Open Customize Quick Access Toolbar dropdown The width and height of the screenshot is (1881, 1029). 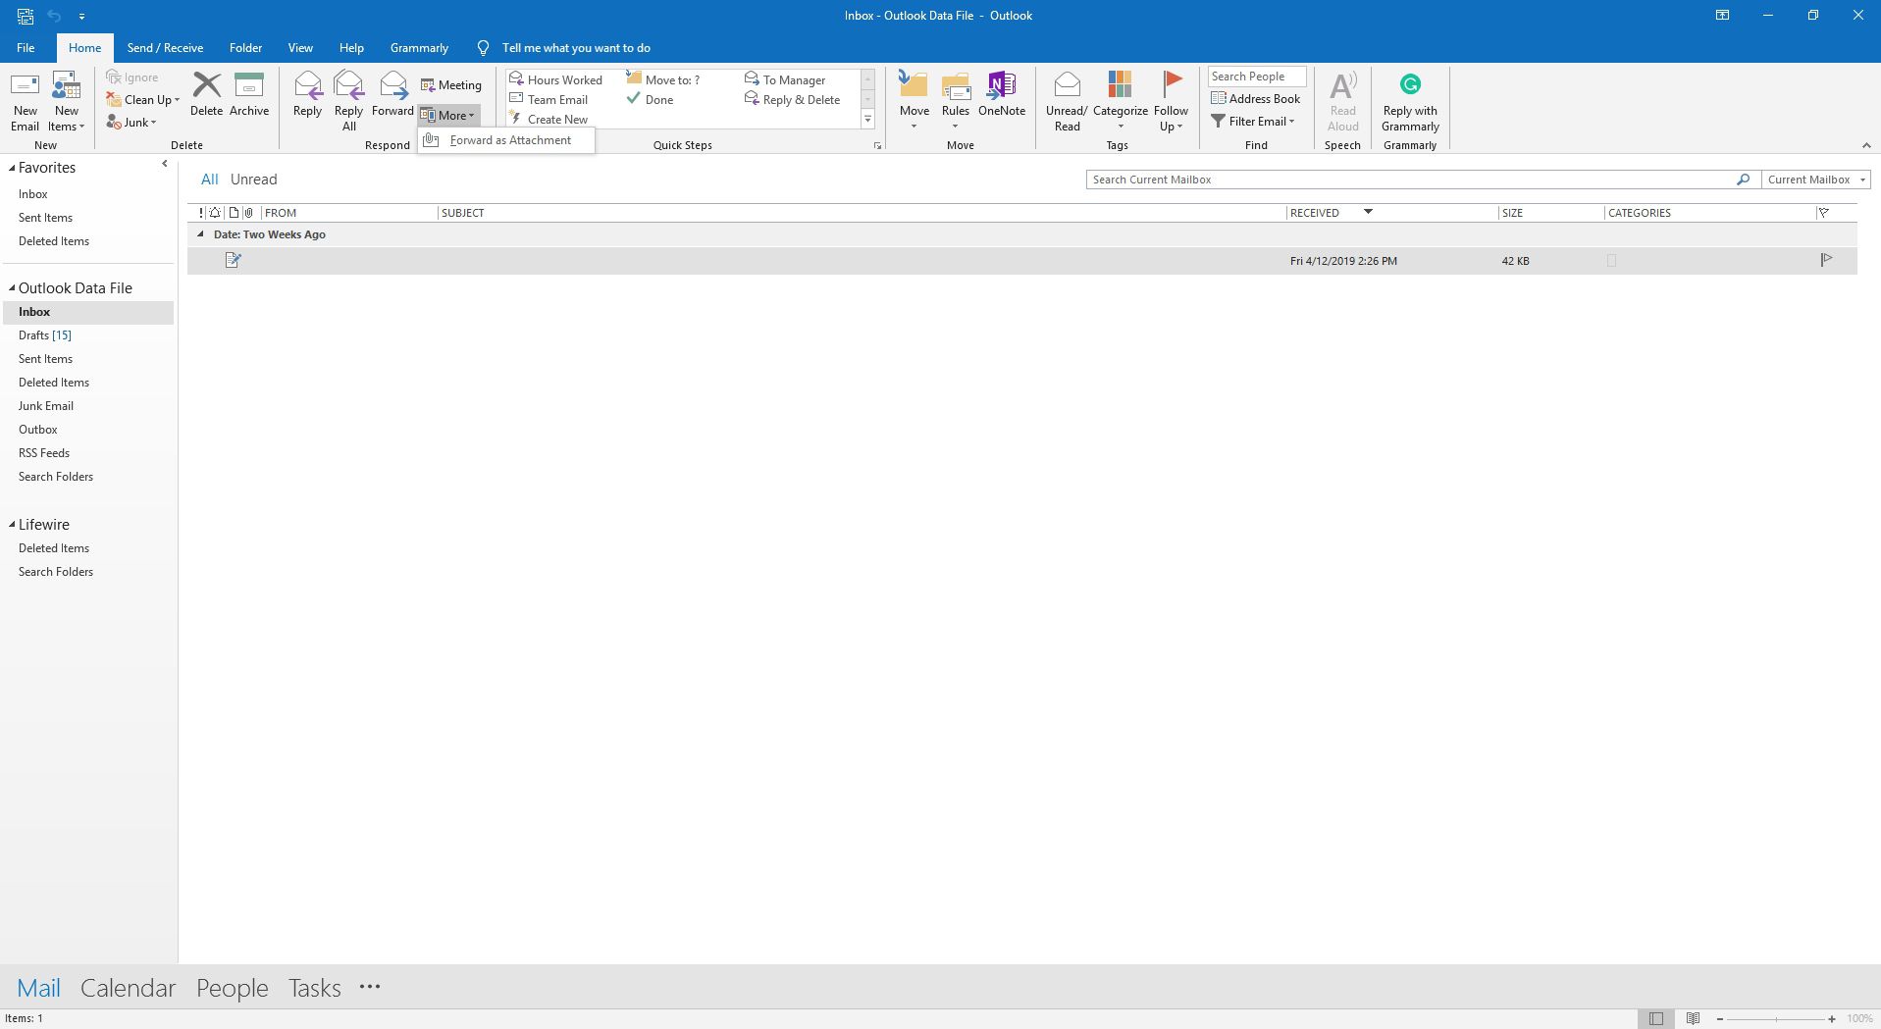(x=81, y=16)
